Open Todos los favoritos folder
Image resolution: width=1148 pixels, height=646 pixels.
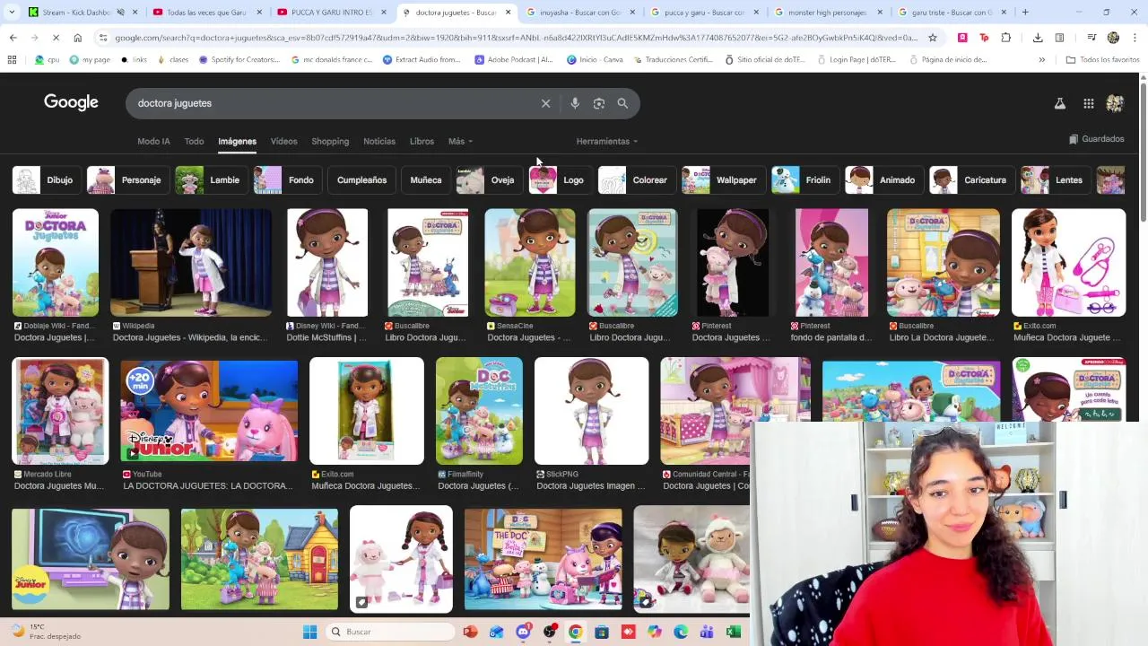1102,59
